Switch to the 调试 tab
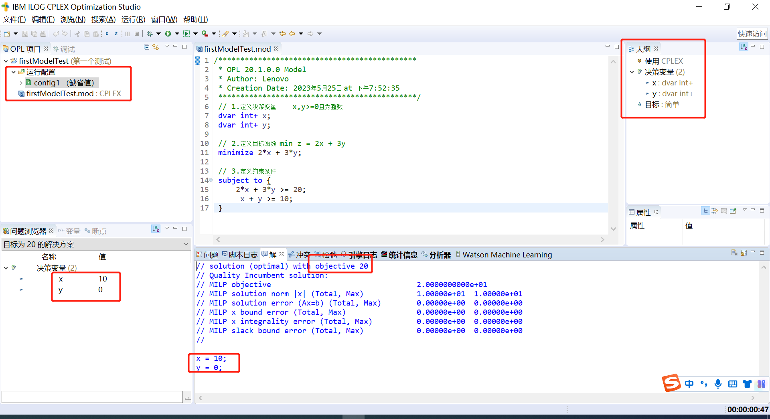Image resolution: width=770 pixels, height=419 pixels. pos(64,49)
